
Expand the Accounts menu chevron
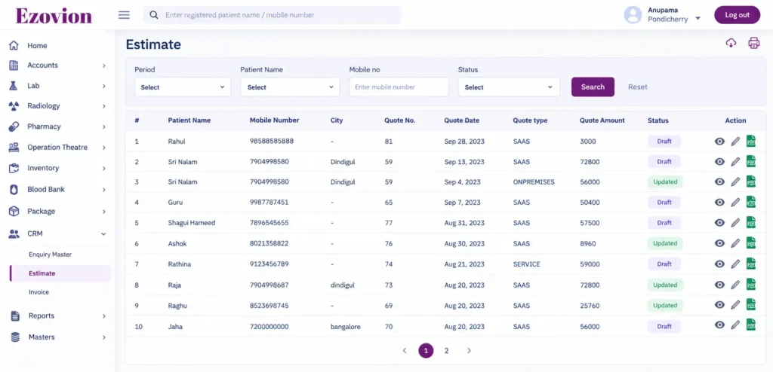pos(104,66)
